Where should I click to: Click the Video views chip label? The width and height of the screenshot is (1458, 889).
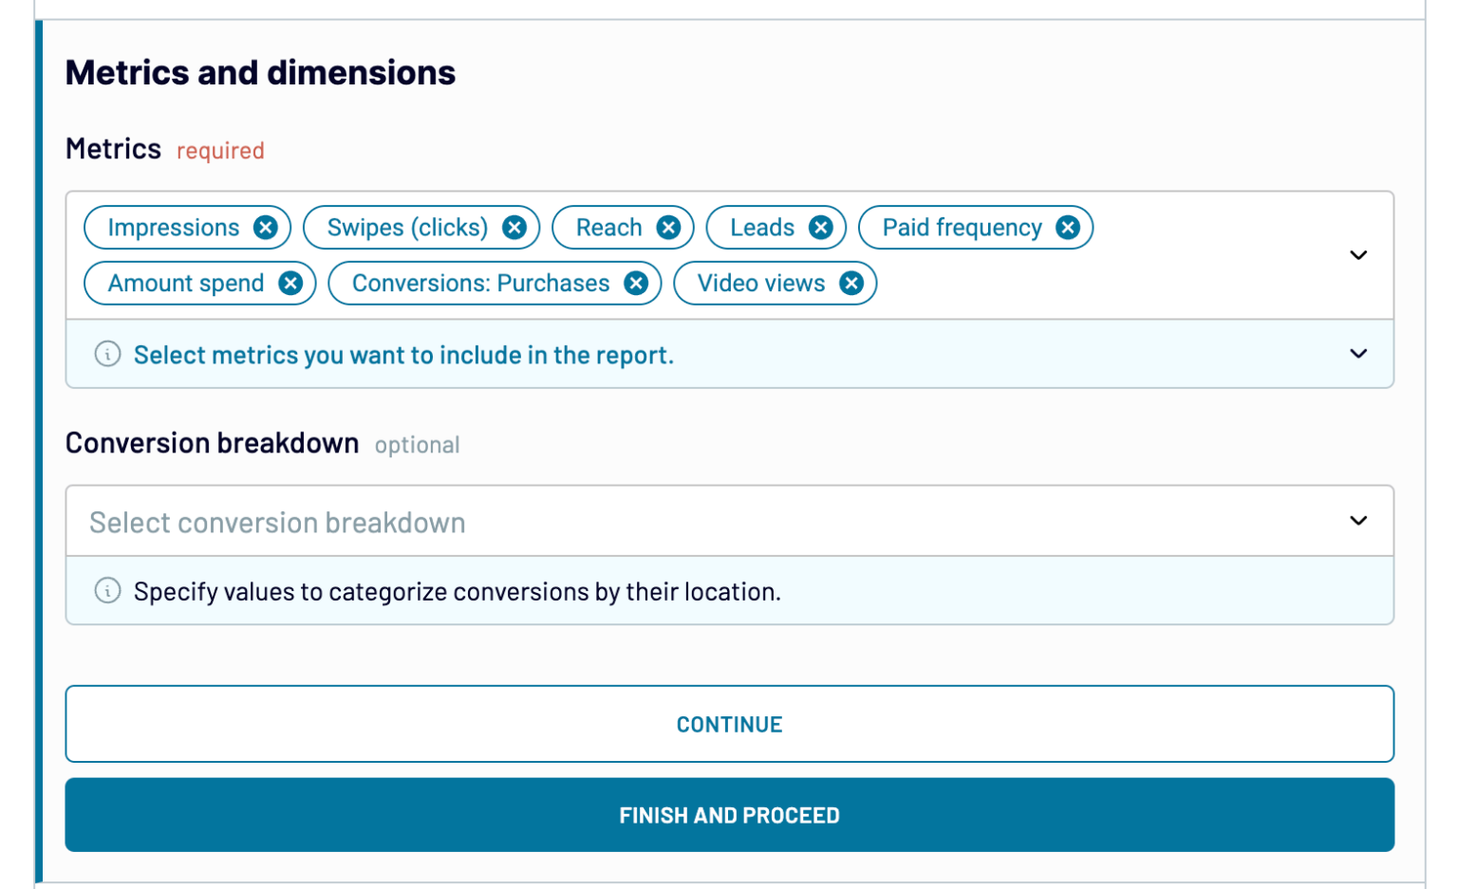click(761, 284)
